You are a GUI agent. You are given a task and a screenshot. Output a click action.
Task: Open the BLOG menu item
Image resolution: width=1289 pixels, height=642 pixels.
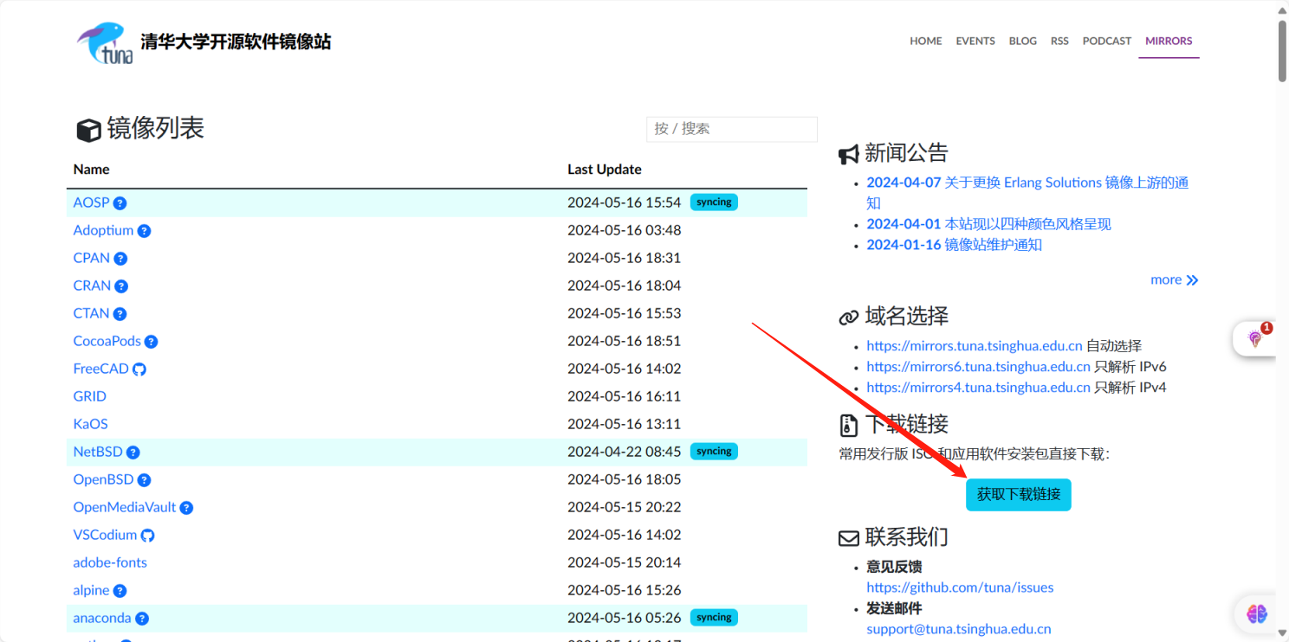1023,41
